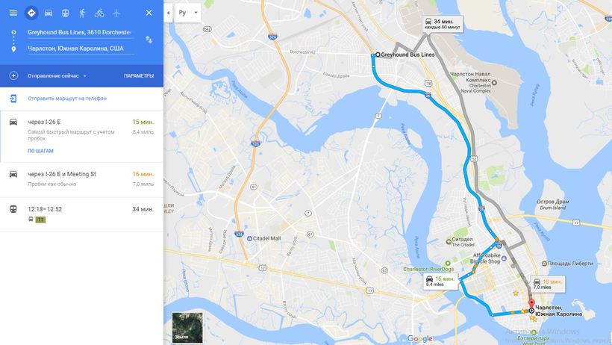612x345 pixels.
Task: Open ПО ШАГАМ step-by-step directions
Action: pos(40,151)
